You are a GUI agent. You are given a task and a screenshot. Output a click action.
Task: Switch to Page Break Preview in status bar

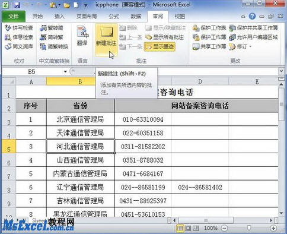tap(196, 228)
